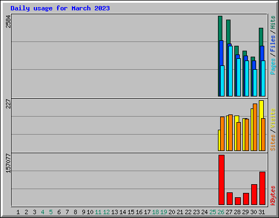Click the green day 26 label

pyautogui.click(x=221, y=212)
